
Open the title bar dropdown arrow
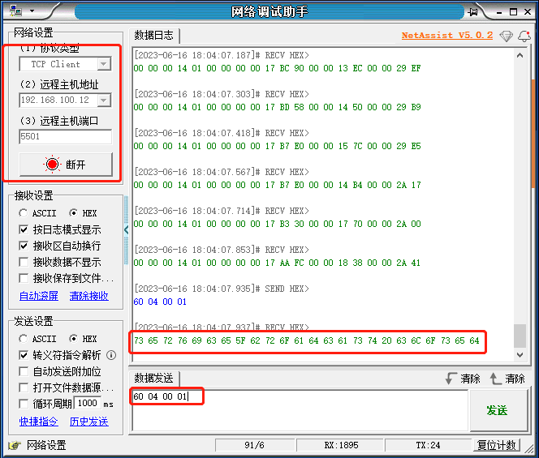pyautogui.click(x=32, y=11)
